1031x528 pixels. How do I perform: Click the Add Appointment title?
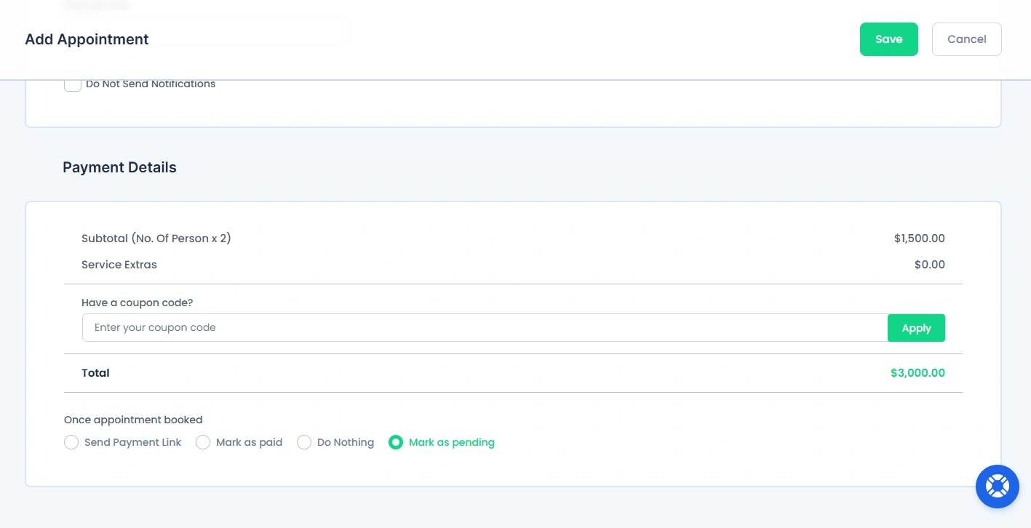point(87,39)
